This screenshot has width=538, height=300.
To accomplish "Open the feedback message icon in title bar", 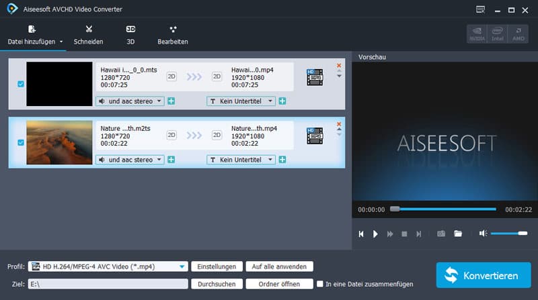I will (480, 9).
